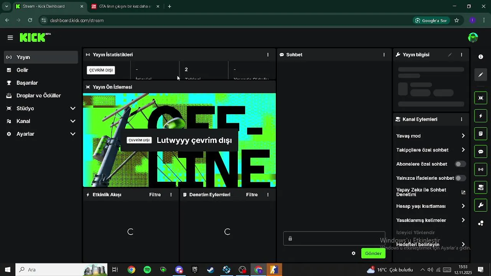
Task: Open Filtre in Etkinlik Akışı panel
Action: (x=155, y=195)
